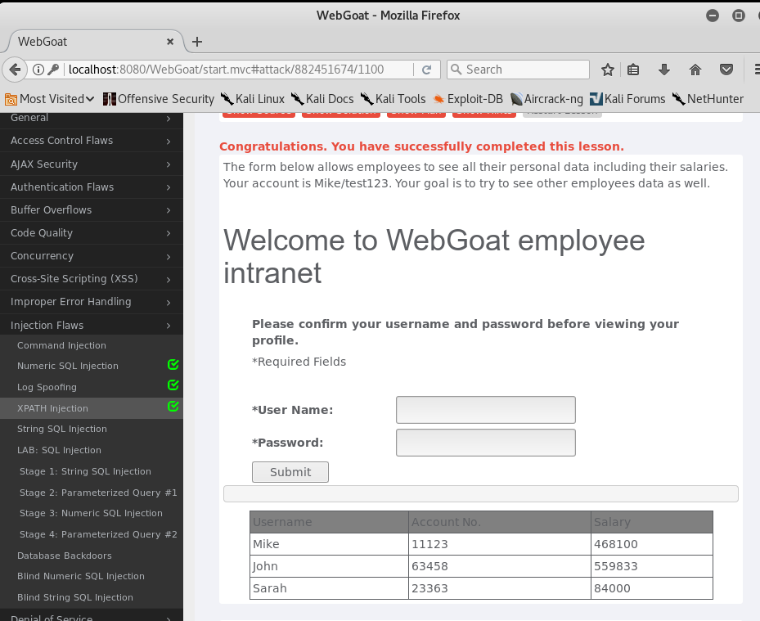Open the Kali Docs bookmark
The height and width of the screenshot is (621, 760).
coord(322,99)
